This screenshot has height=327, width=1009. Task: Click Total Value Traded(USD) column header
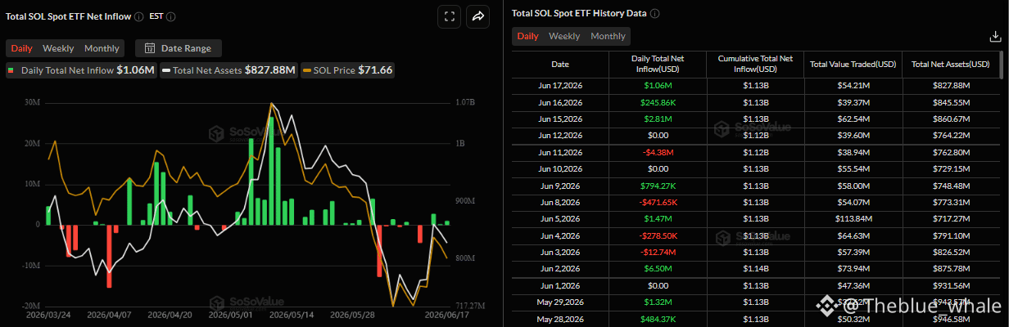tap(853, 64)
